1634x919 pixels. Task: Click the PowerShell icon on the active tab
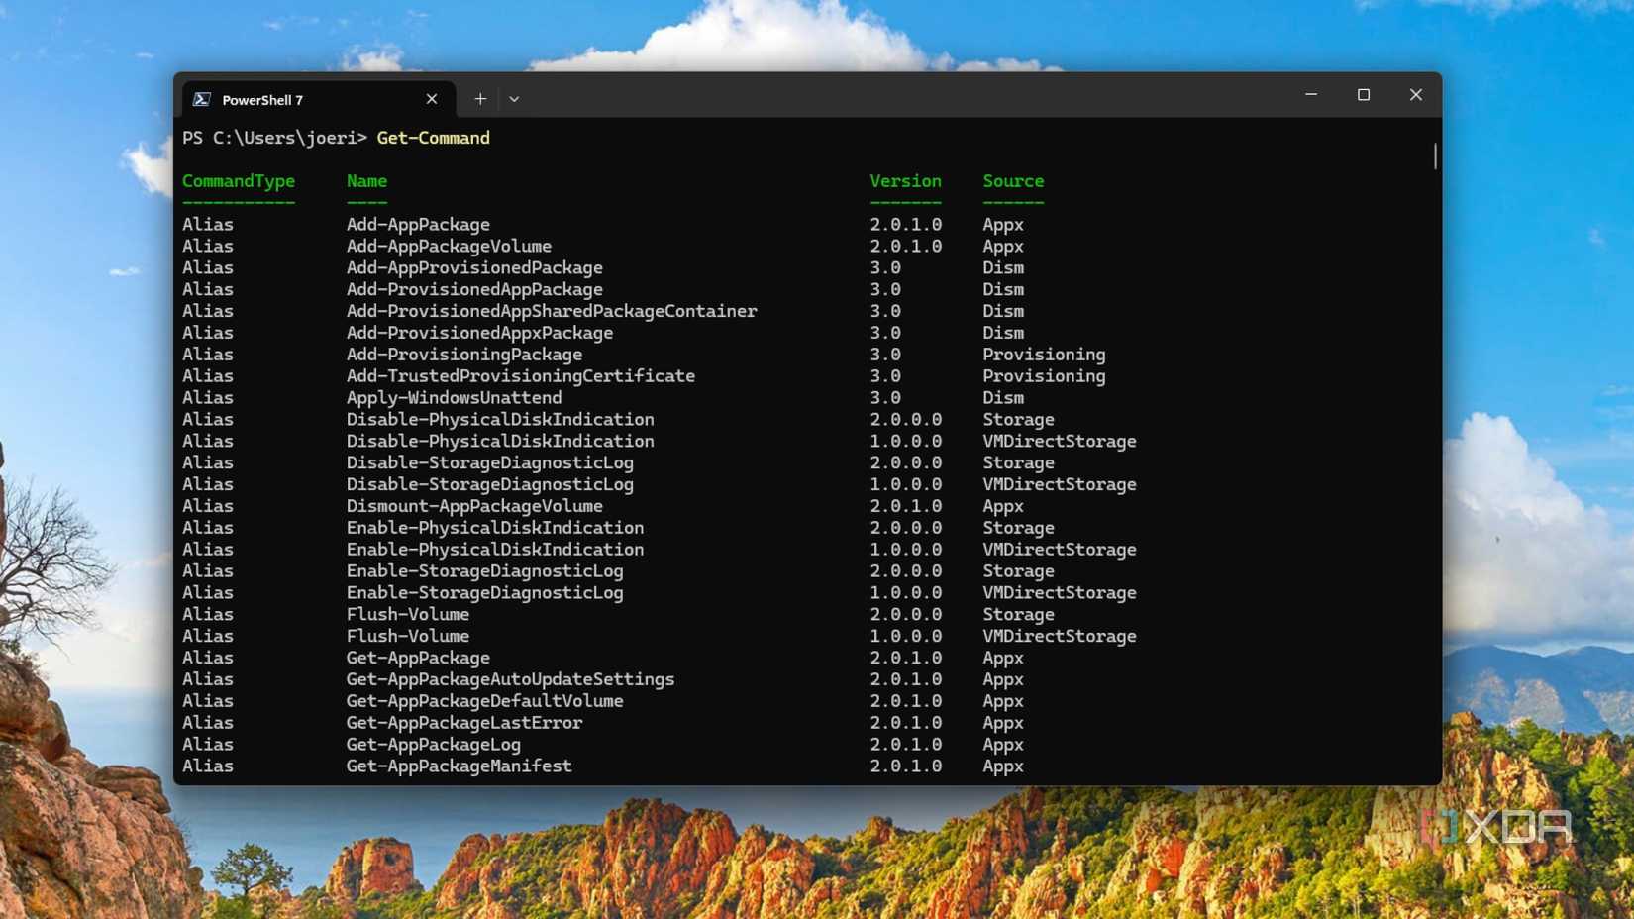coord(204,99)
